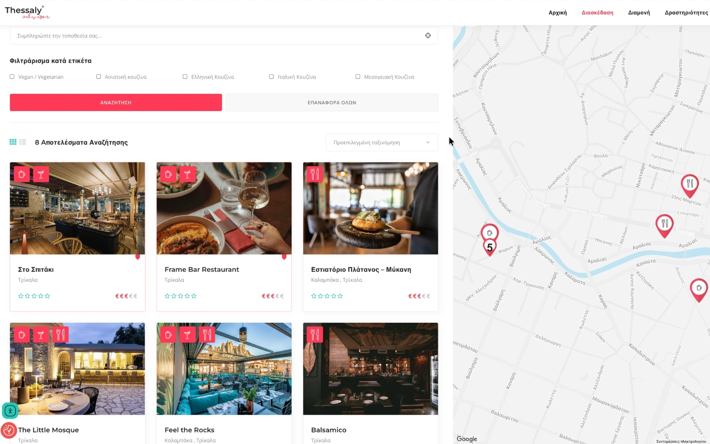Click the price level on Frame Bar Restaurant
The width and height of the screenshot is (710, 444).
point(272,296)
